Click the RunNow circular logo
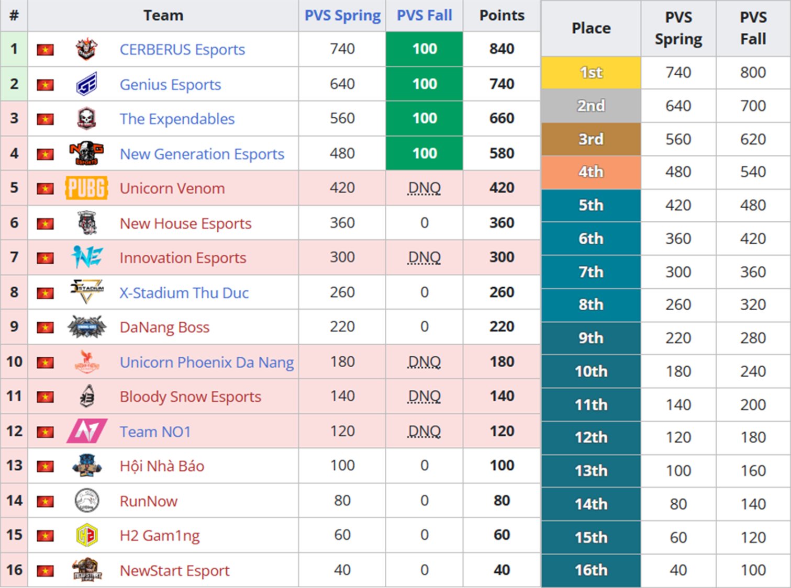791x588 pixels. (86, 501)
